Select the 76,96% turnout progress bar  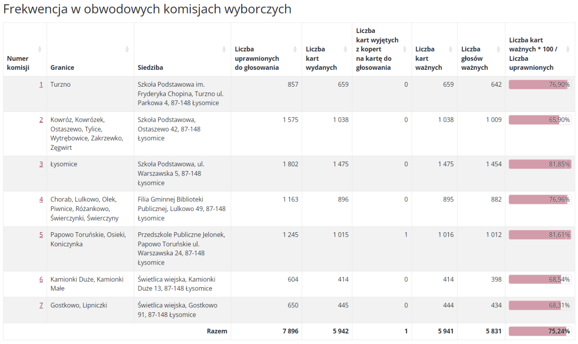540,199
